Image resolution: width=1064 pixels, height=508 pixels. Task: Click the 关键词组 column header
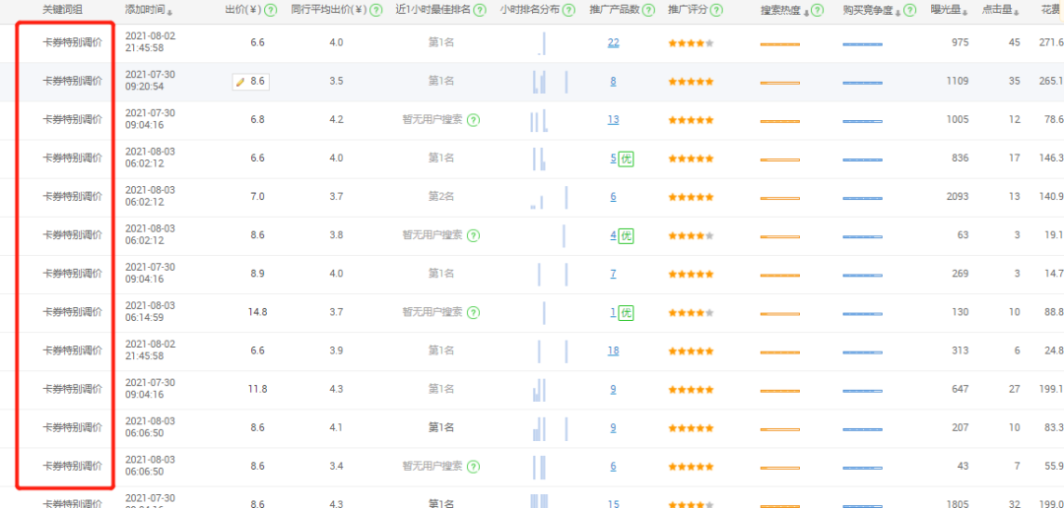(x=62, y=10)
